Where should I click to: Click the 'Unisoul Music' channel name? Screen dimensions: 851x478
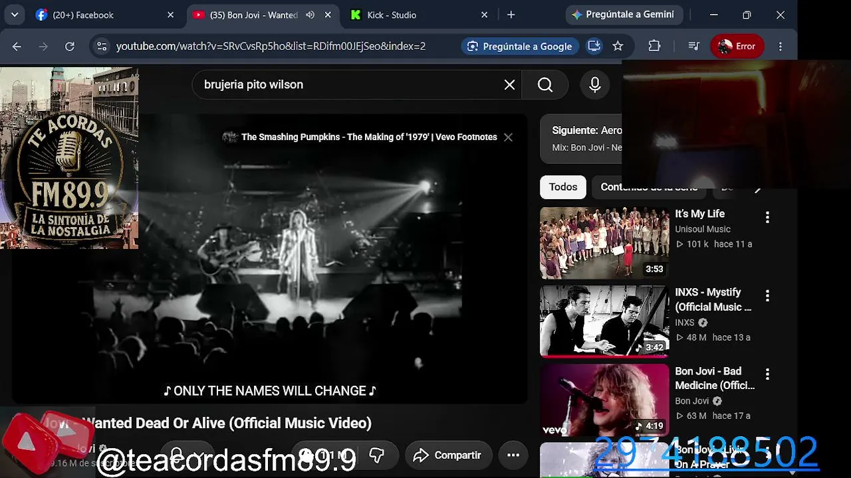tap(702, 229)
